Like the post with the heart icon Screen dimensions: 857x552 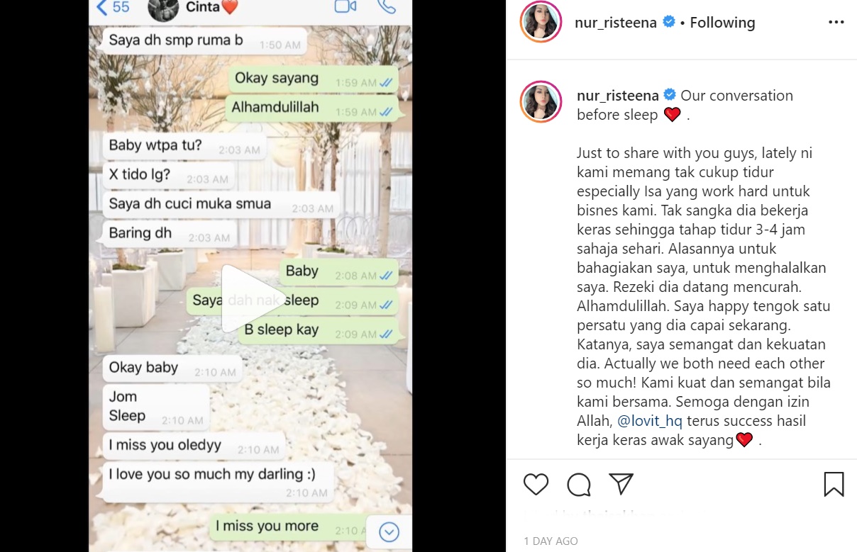pos(536,485)
